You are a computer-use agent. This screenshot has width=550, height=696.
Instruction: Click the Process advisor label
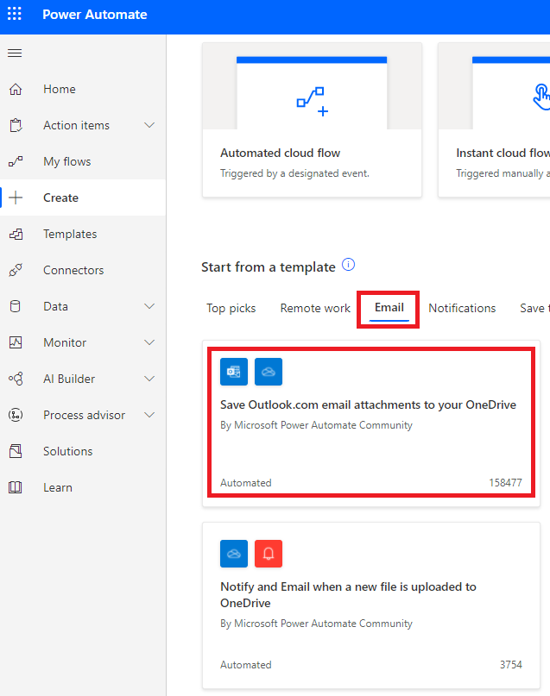[84, 415]
